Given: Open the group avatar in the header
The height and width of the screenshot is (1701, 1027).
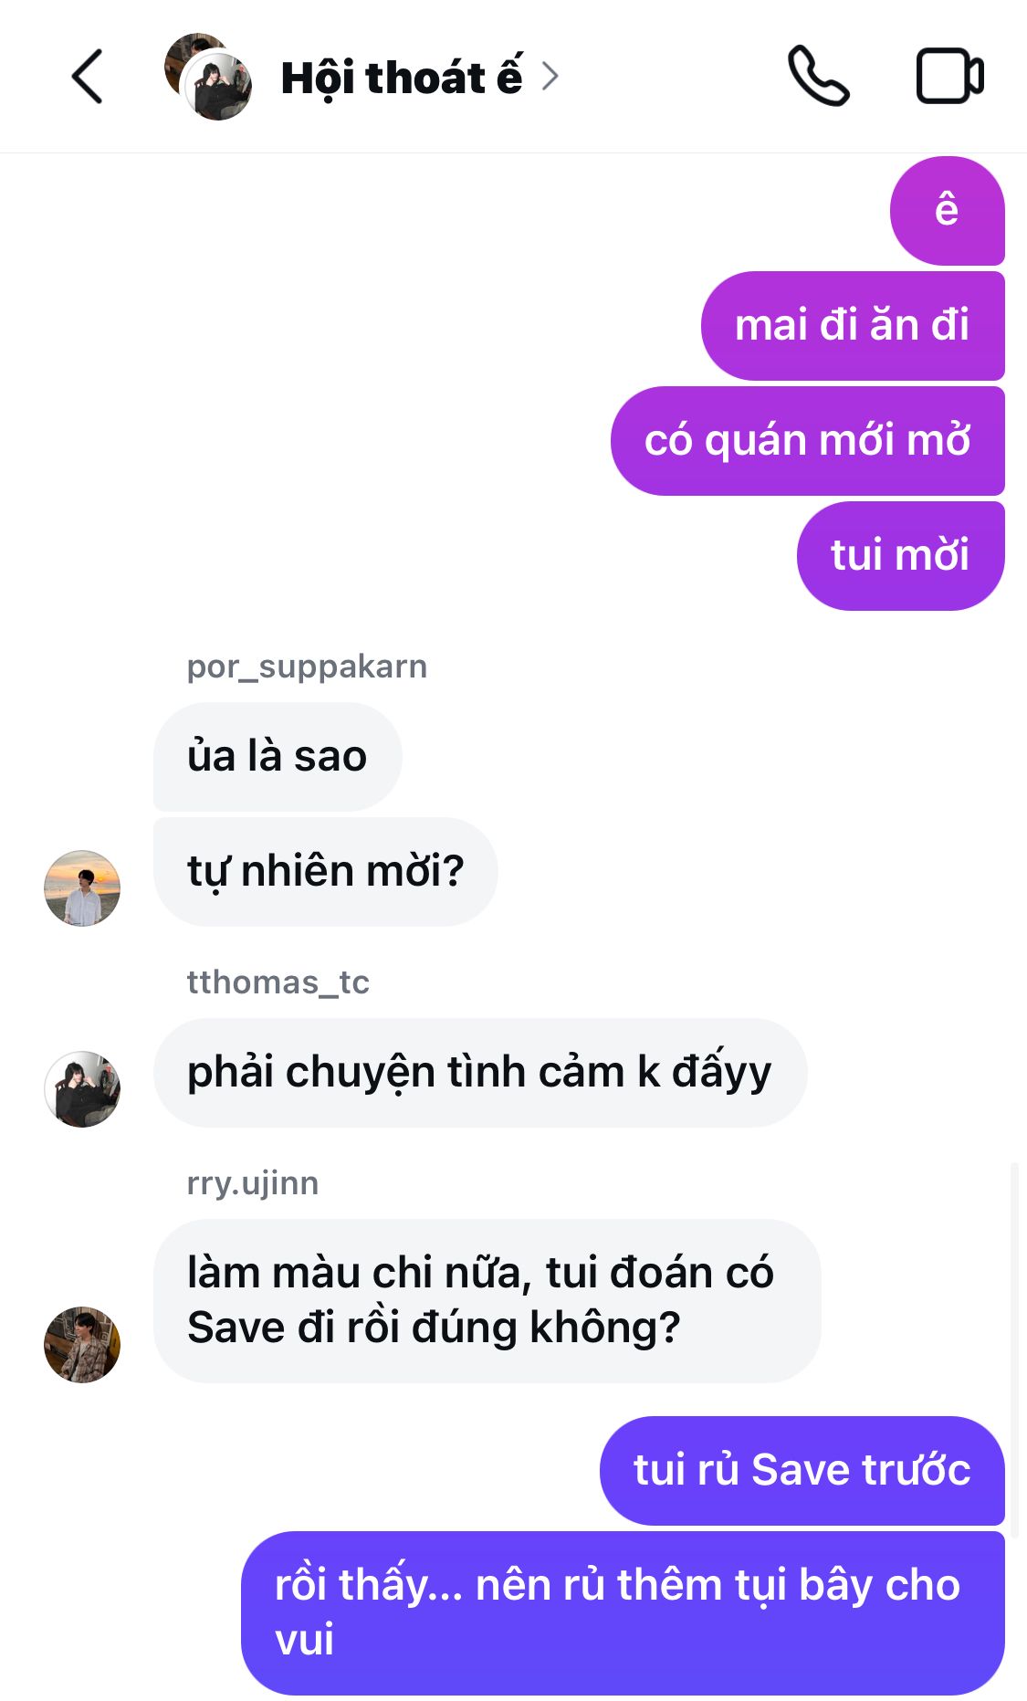Looking at the screenshot, I should point(208,77).
